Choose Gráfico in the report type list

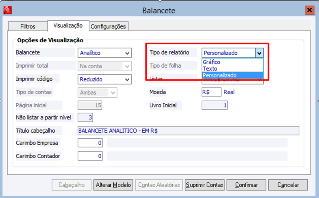point(232,62)
